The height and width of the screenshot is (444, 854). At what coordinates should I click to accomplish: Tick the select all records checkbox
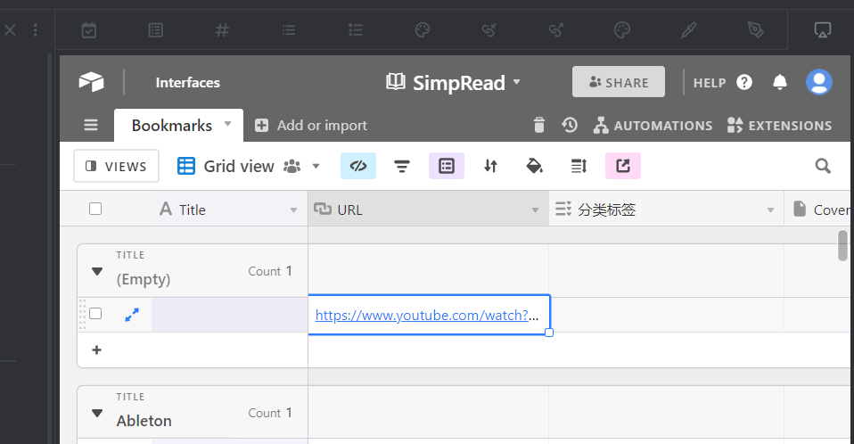(x=95, y=209)
